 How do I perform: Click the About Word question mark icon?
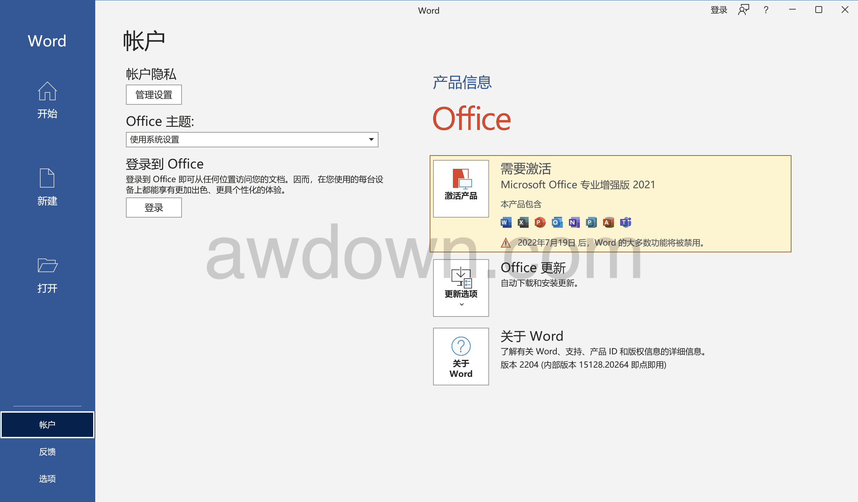[x=461, y=346]
